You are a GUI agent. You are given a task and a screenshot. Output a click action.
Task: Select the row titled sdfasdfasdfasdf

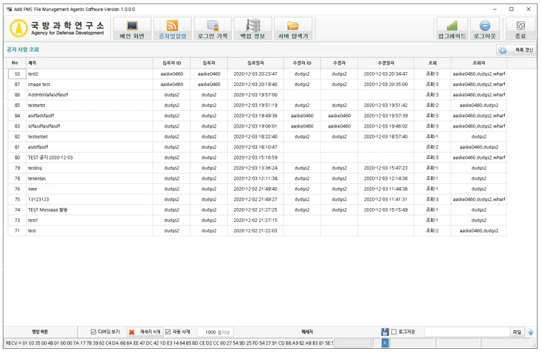pos(257,126)
